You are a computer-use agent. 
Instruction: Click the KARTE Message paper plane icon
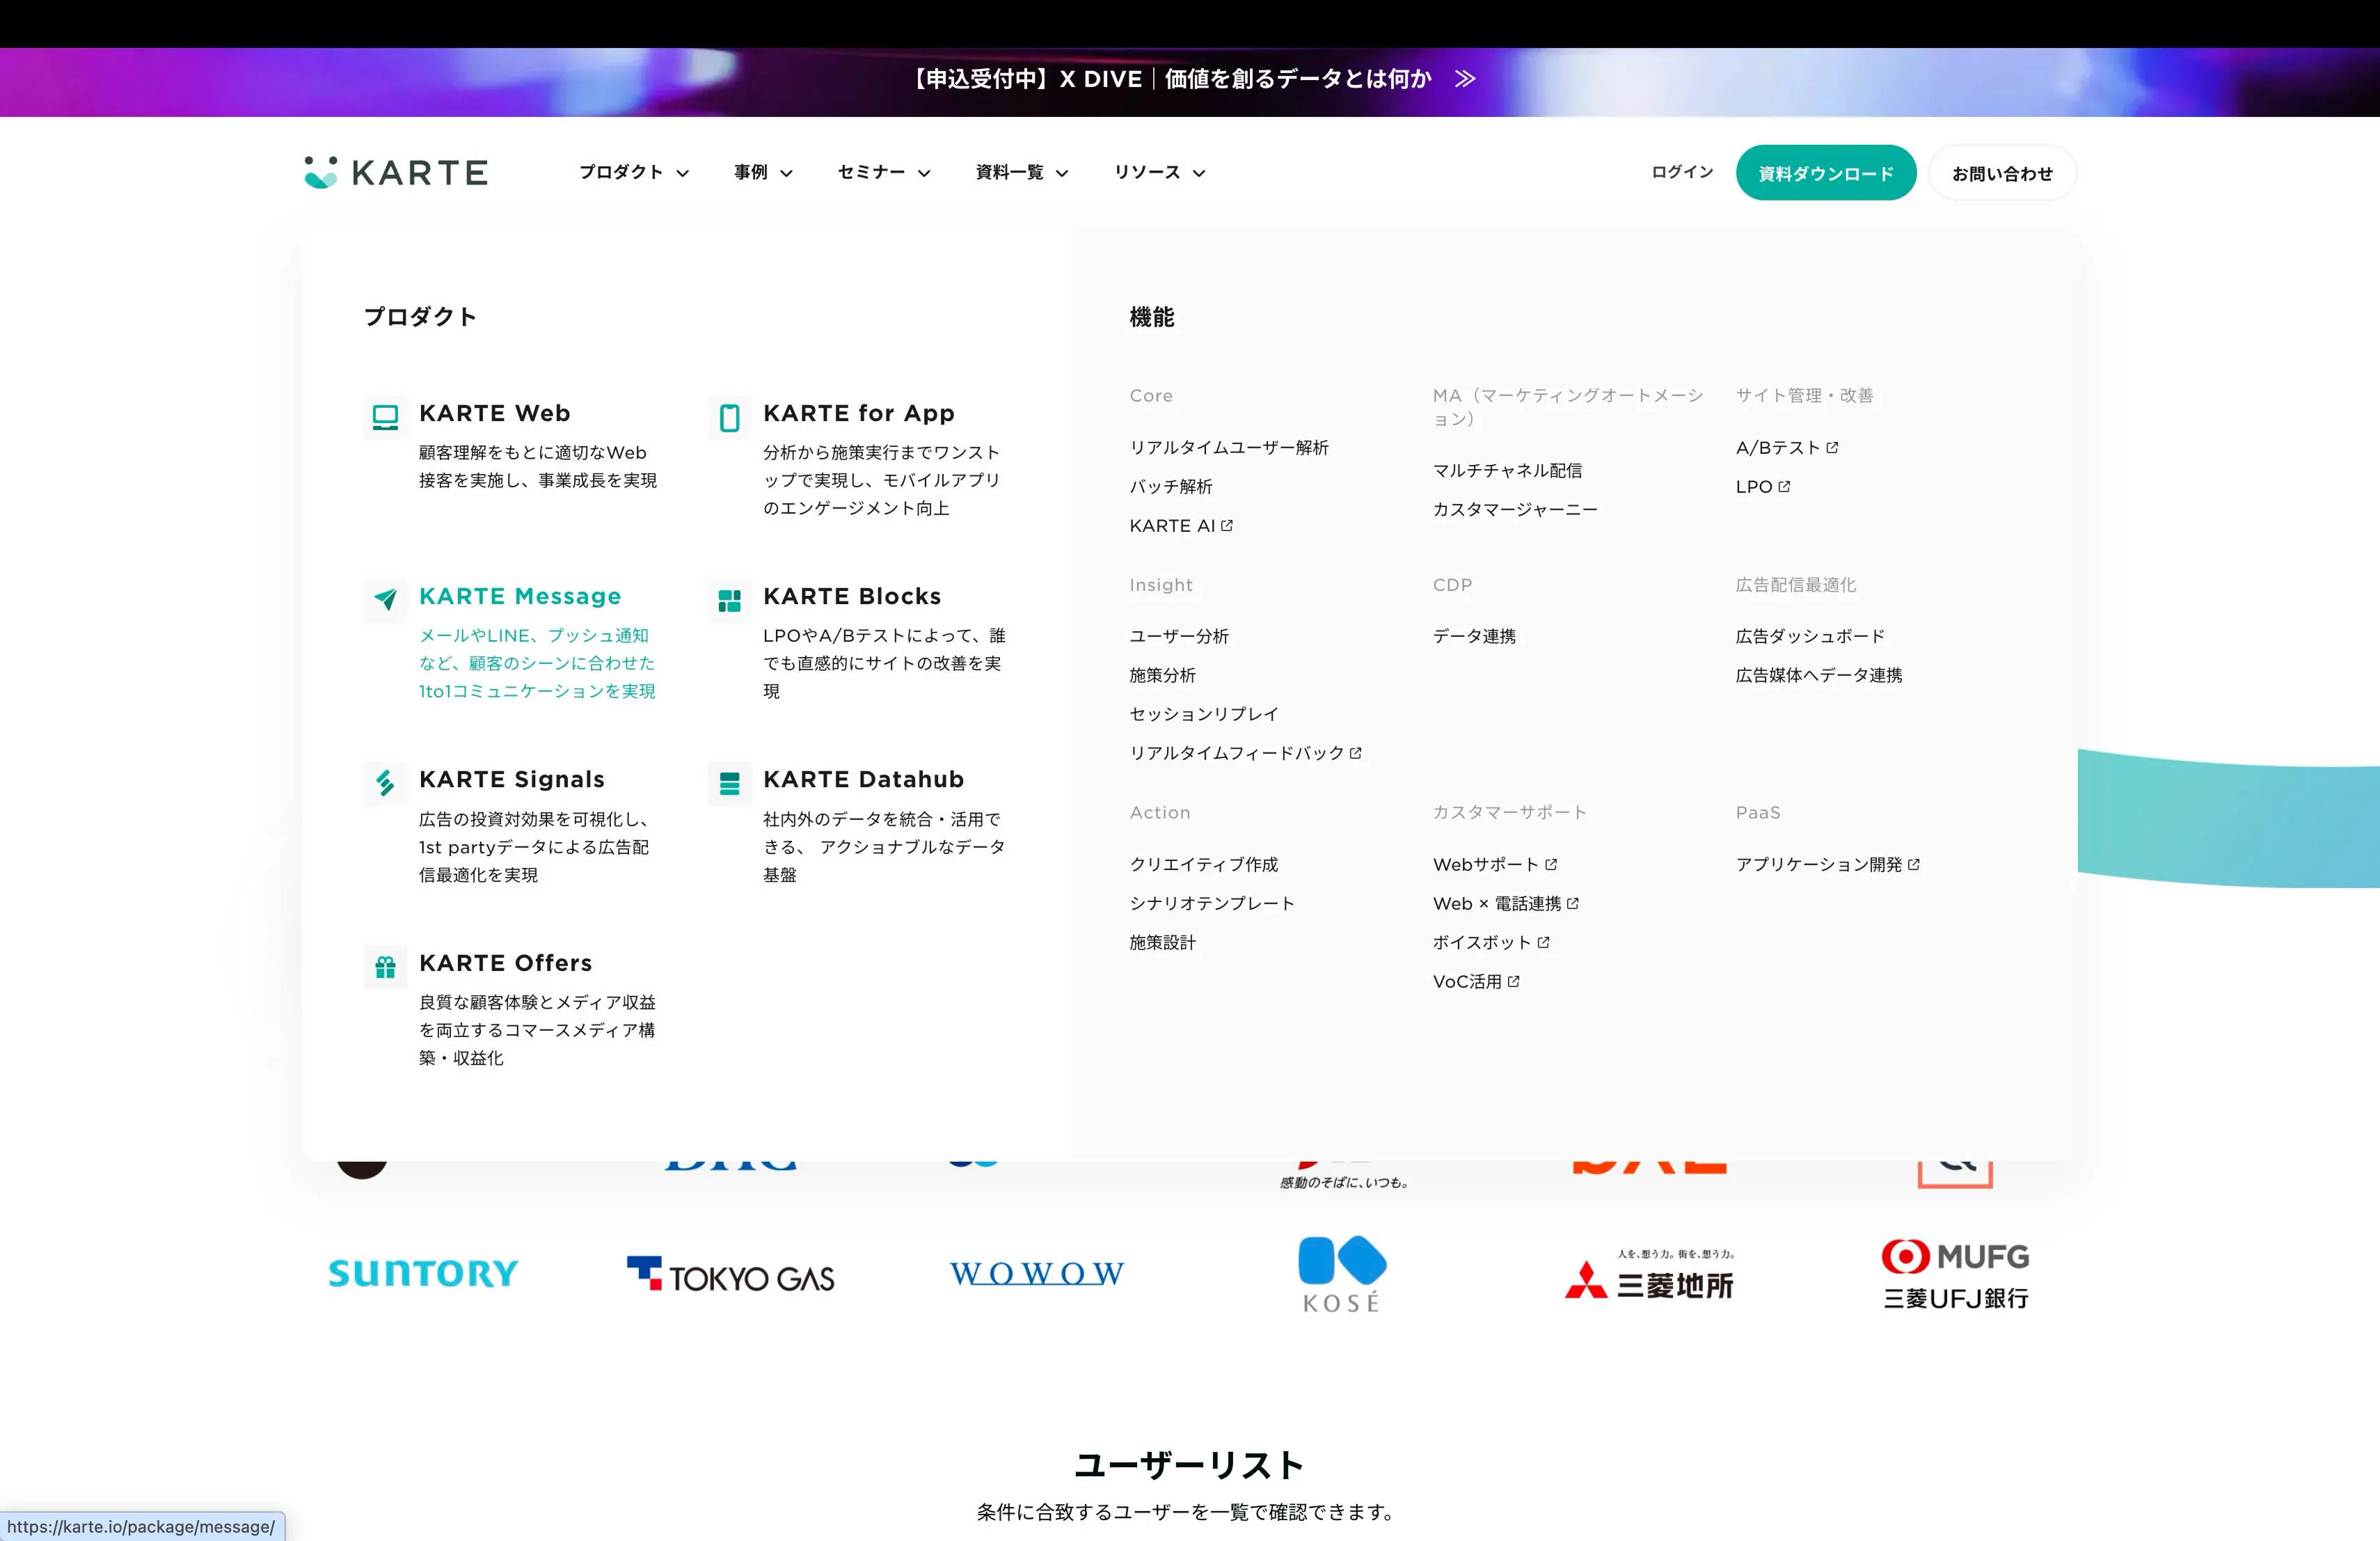(x=385, y=600)
